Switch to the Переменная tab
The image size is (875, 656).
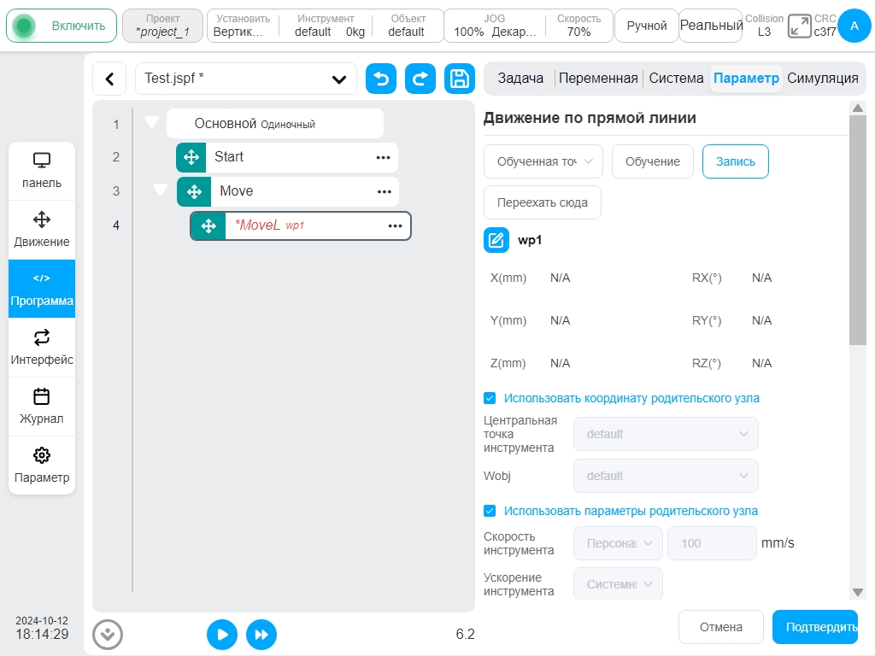[x=598, y=78]
